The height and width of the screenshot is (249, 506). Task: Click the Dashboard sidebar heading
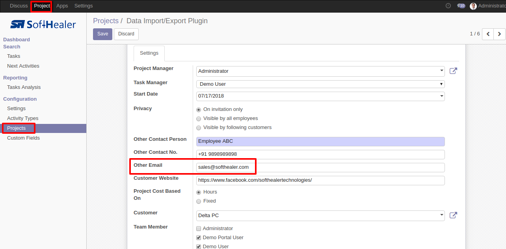point(17,40)
